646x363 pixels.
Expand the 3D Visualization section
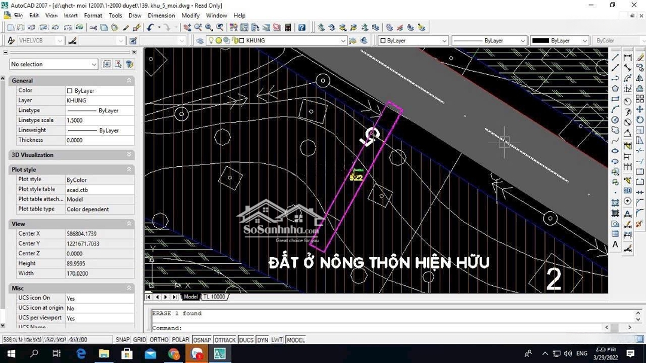point(129,155)
